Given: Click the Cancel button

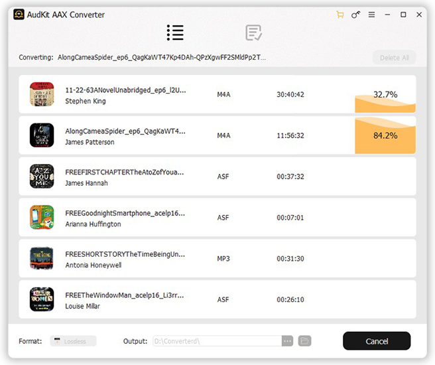Looking at the screenshot, I should [x=377, y=341].
